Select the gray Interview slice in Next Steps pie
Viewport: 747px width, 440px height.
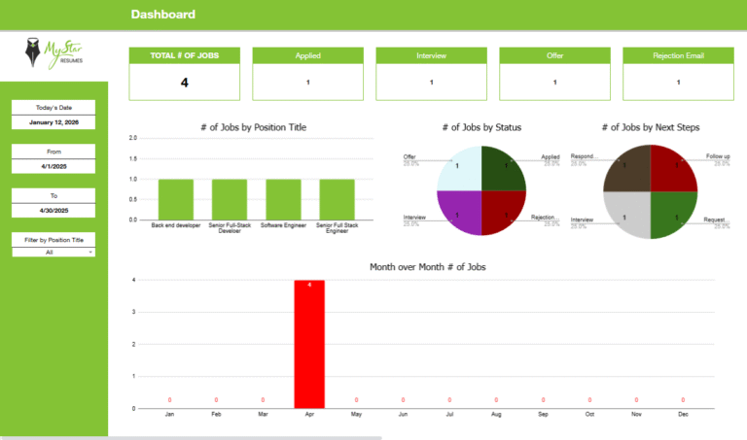[x=627, y=213]
